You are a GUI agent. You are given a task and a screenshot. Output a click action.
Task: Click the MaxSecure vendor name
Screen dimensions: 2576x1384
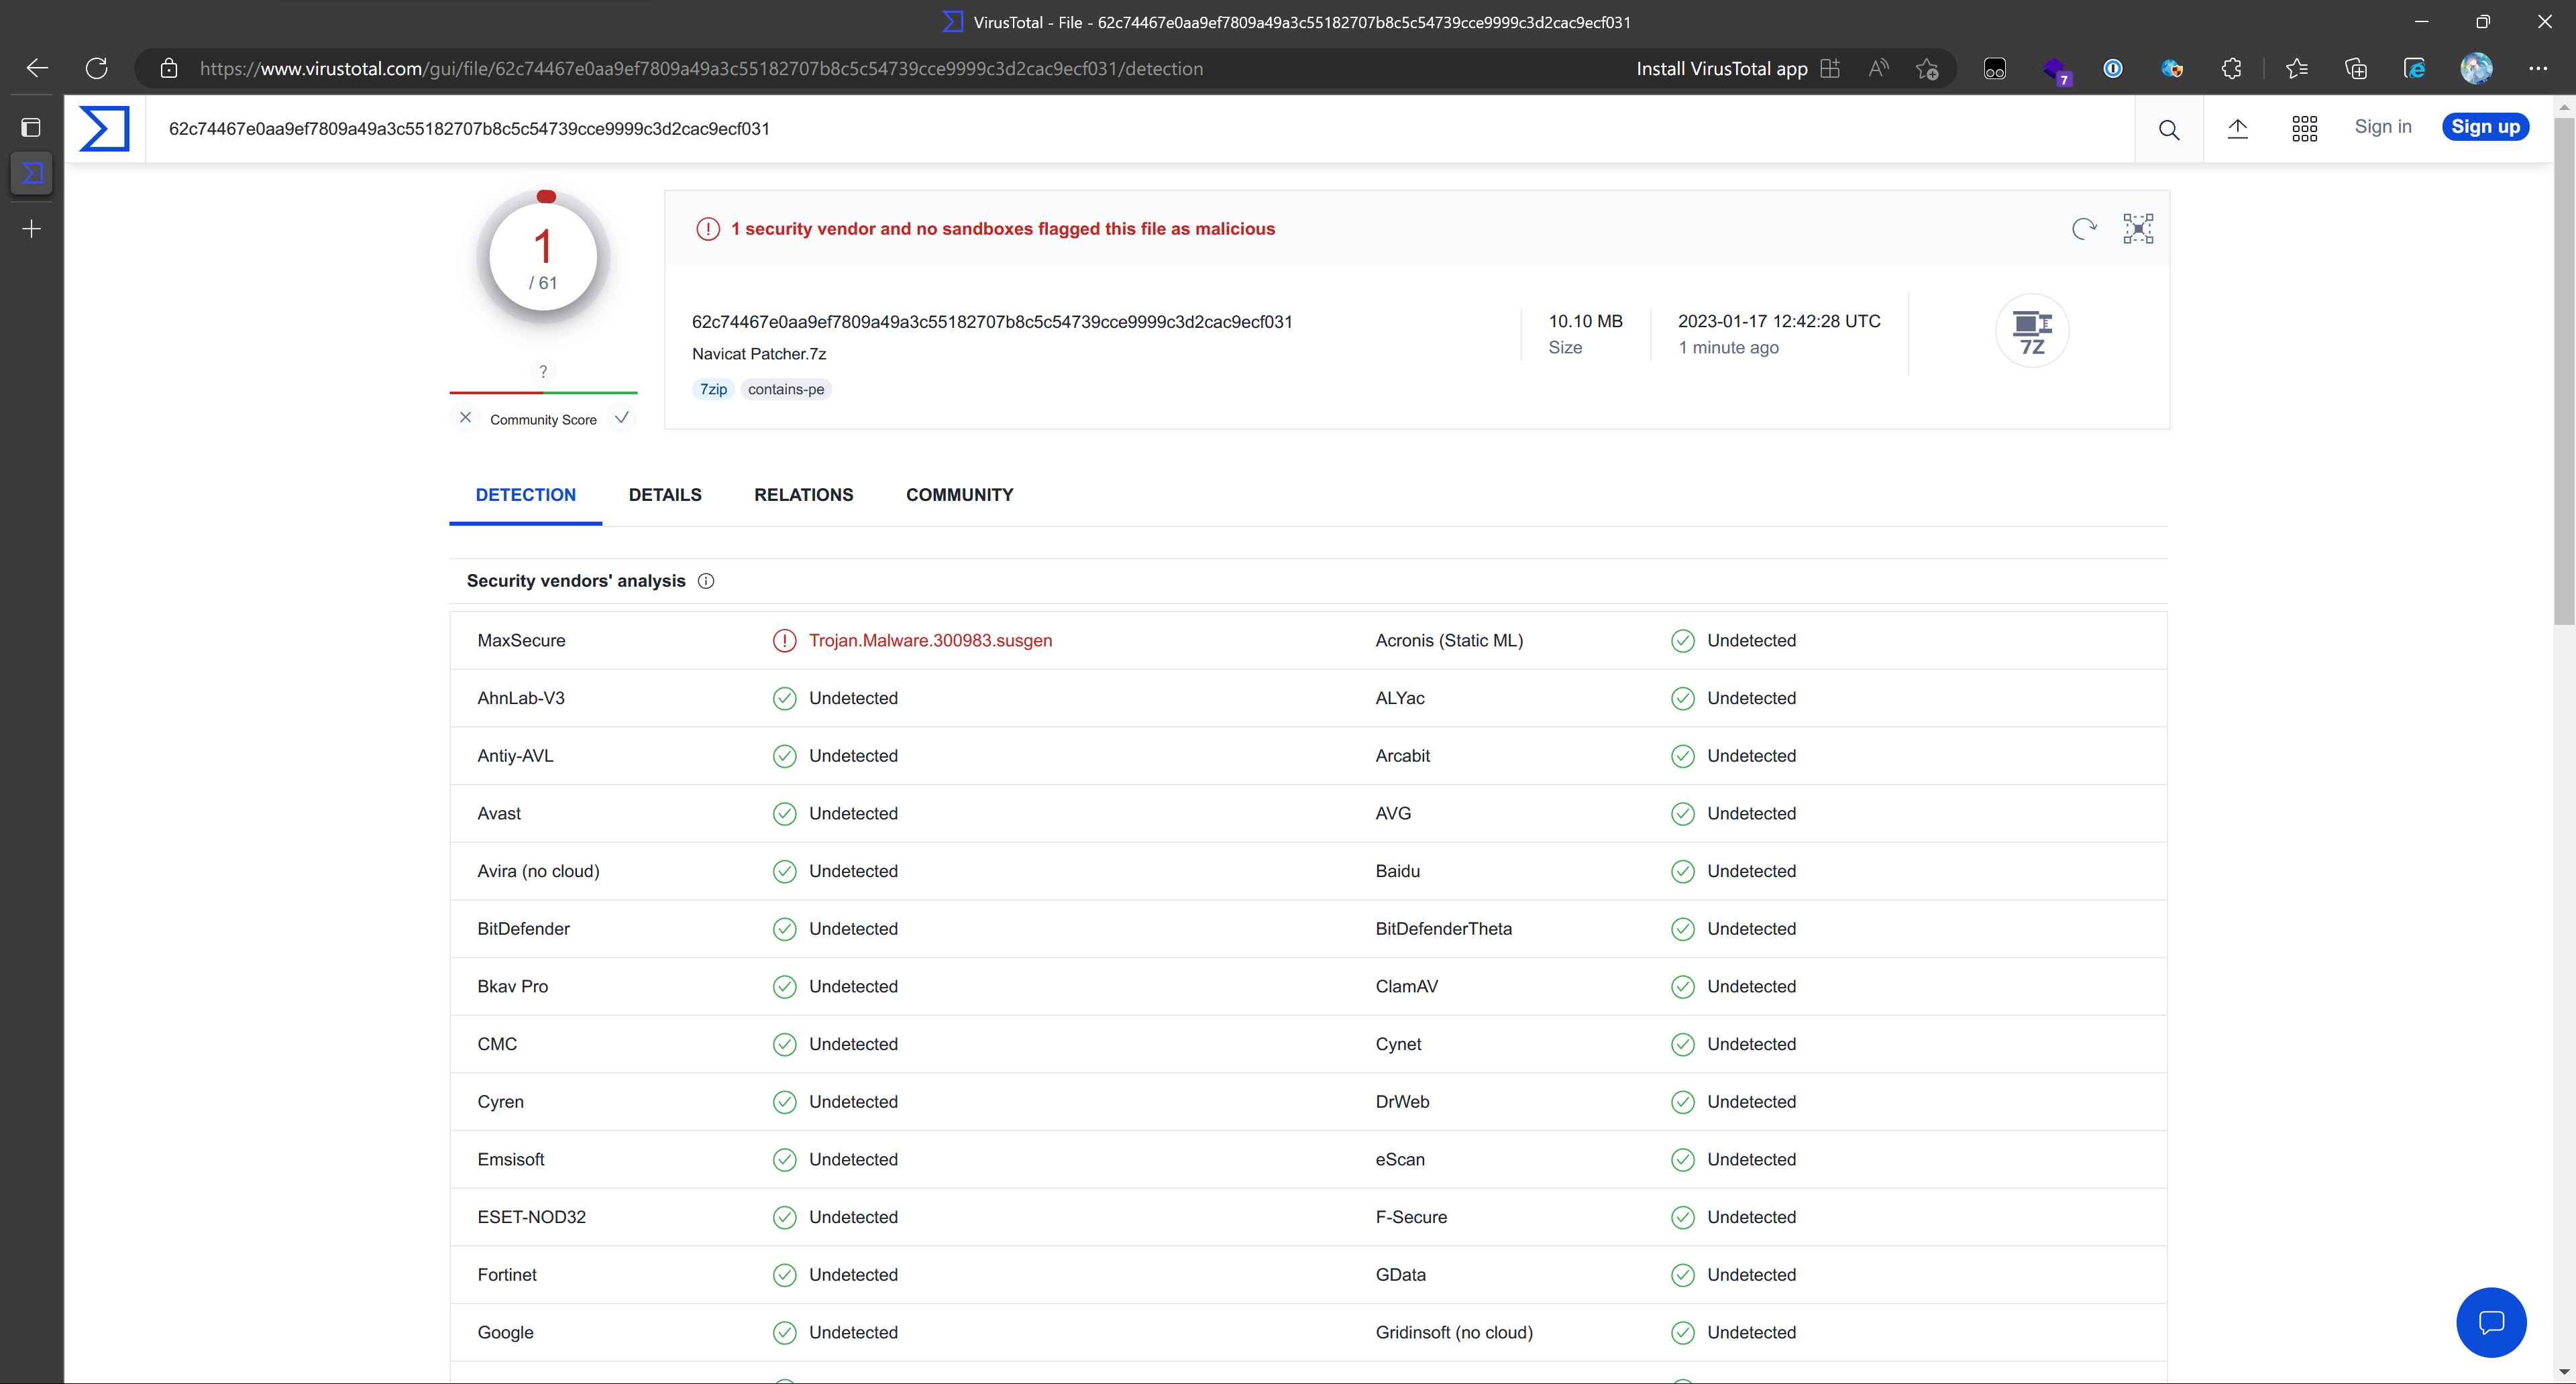point(521,640)
